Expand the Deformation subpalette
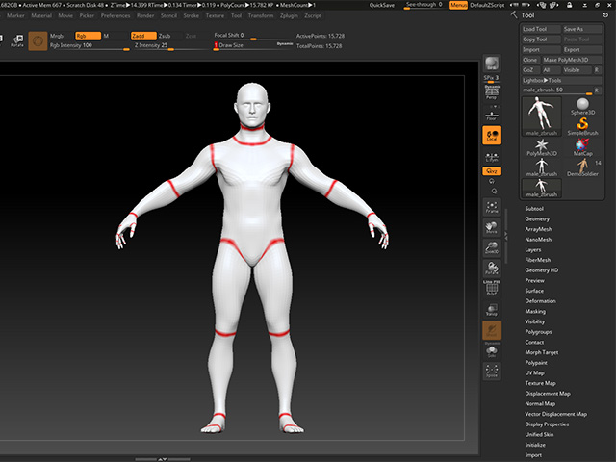The width and height of the screenshot is (616, 462). 540,301
